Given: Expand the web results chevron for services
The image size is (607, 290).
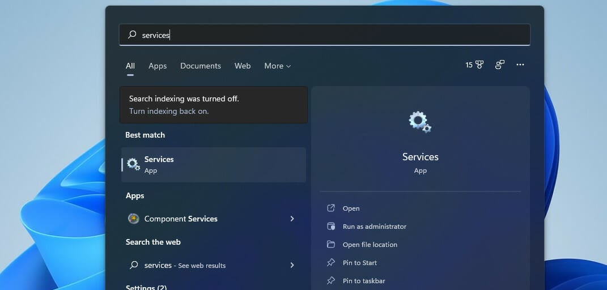Looking at the screenshot, I should (x=292, y=265).
